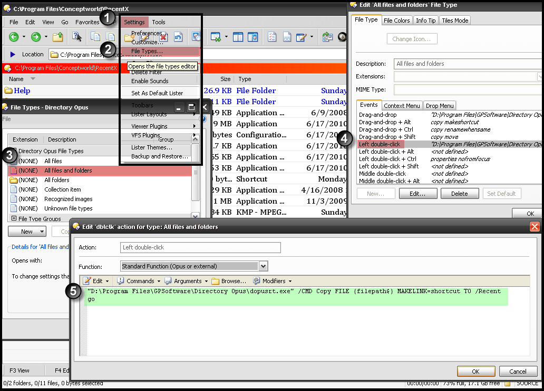Open the Go menu
The height and width of the screenshot is (391, 544).
pos(64,22)
